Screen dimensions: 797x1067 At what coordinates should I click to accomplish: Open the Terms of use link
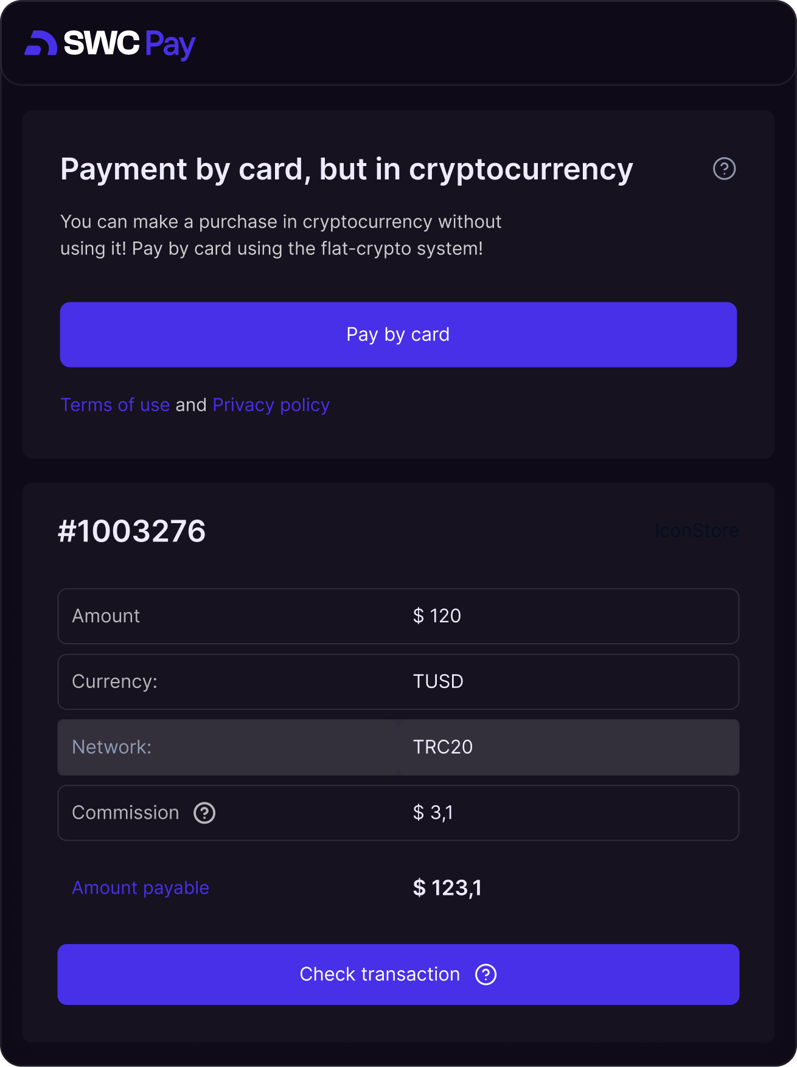tap(115, 405)
